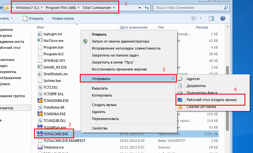Click the breadcrumb overflow chevrons

pos(13,7)
